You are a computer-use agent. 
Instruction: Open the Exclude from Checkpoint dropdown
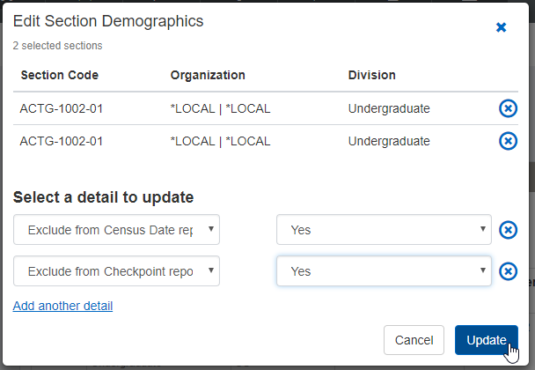[116, 271]
